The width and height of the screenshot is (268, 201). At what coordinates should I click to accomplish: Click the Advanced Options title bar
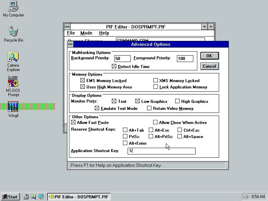coord(151,44)
